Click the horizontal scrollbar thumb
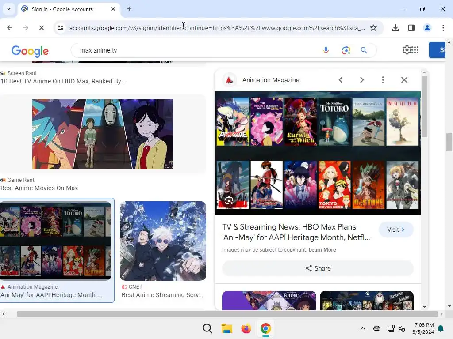 pos(228,314)
